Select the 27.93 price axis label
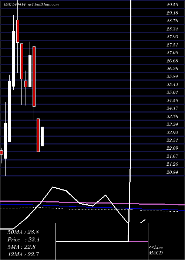 tap(172, 37)
